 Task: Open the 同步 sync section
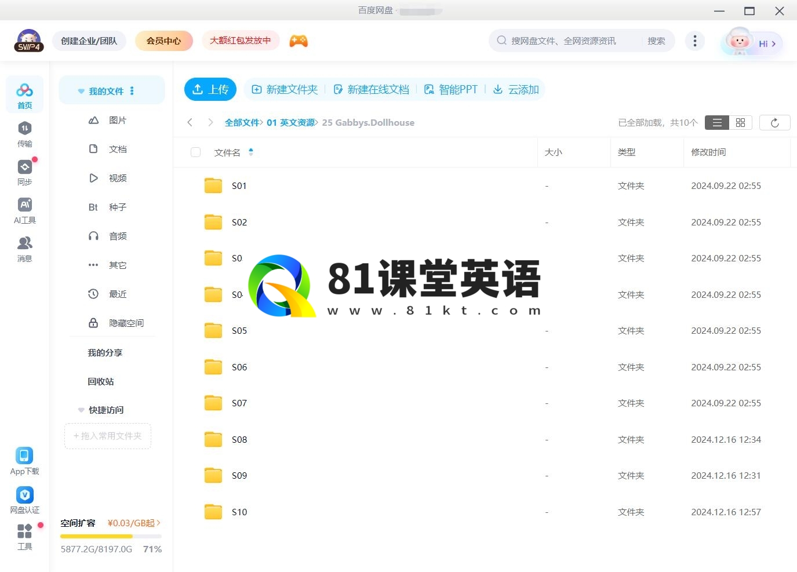pos(24,172)
